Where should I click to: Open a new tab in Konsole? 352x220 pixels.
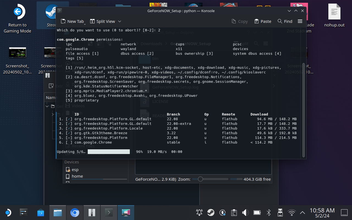72,21
